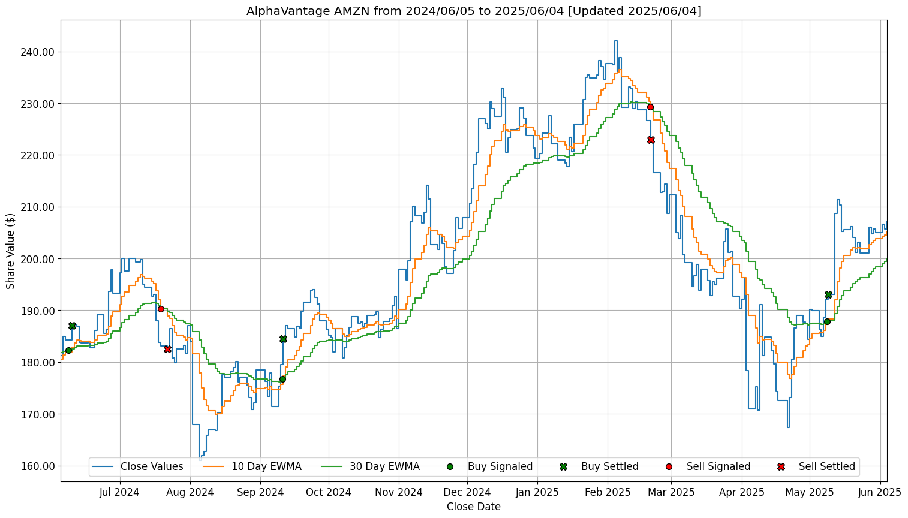Click the 230.00 y-axis tick label
This screenshot has width=908, height=518.
point(37,104)
